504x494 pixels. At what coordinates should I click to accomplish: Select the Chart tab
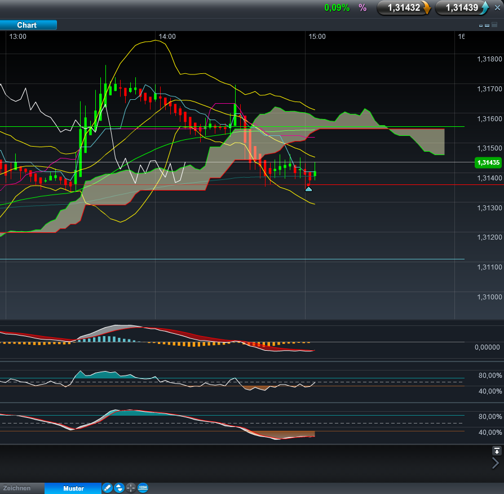point(28,25)
